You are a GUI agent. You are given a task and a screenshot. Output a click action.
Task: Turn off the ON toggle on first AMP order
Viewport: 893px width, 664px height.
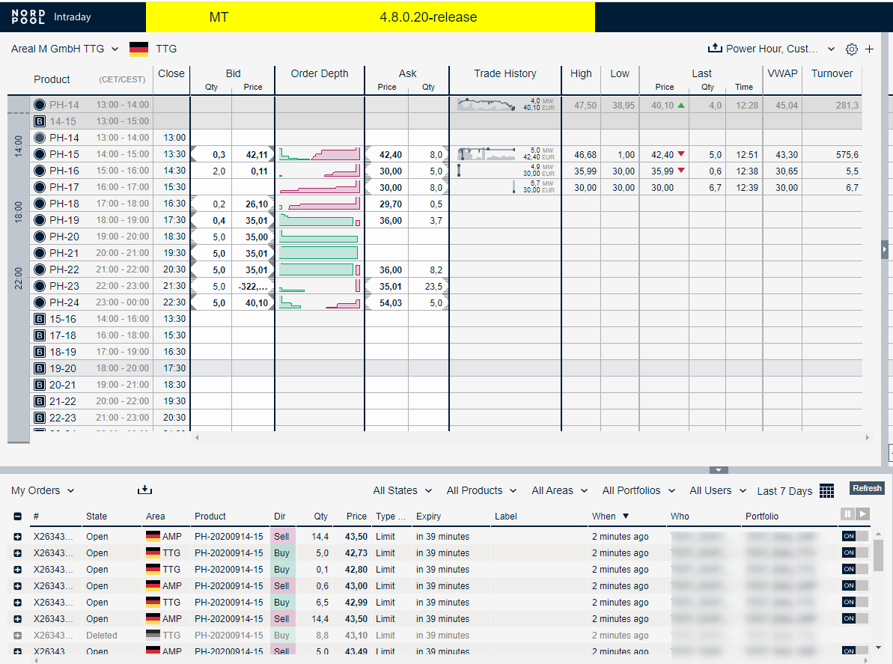[x=849, y=536]
